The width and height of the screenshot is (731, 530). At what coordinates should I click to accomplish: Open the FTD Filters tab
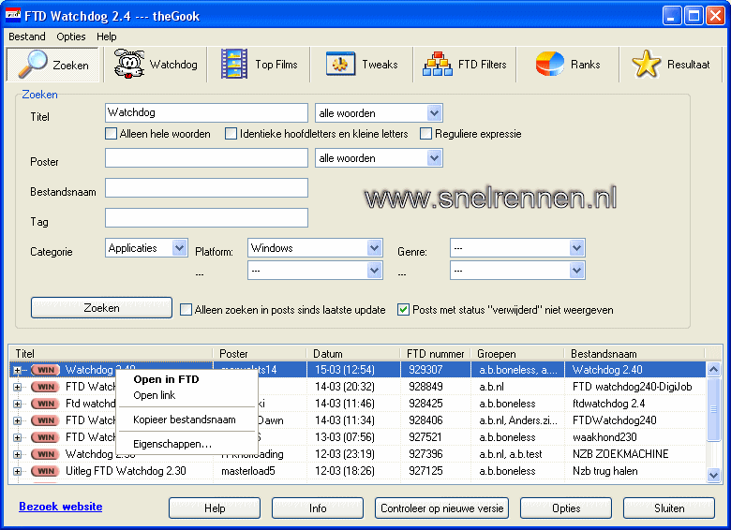tap(465, 65)
